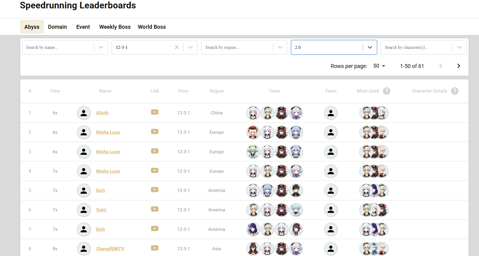
Task: Open the YouTube video link for Alioth's run
Action: pyautogui.click(x=155, y=112)
